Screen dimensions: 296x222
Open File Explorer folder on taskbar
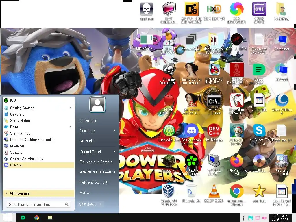coord(50,218)
